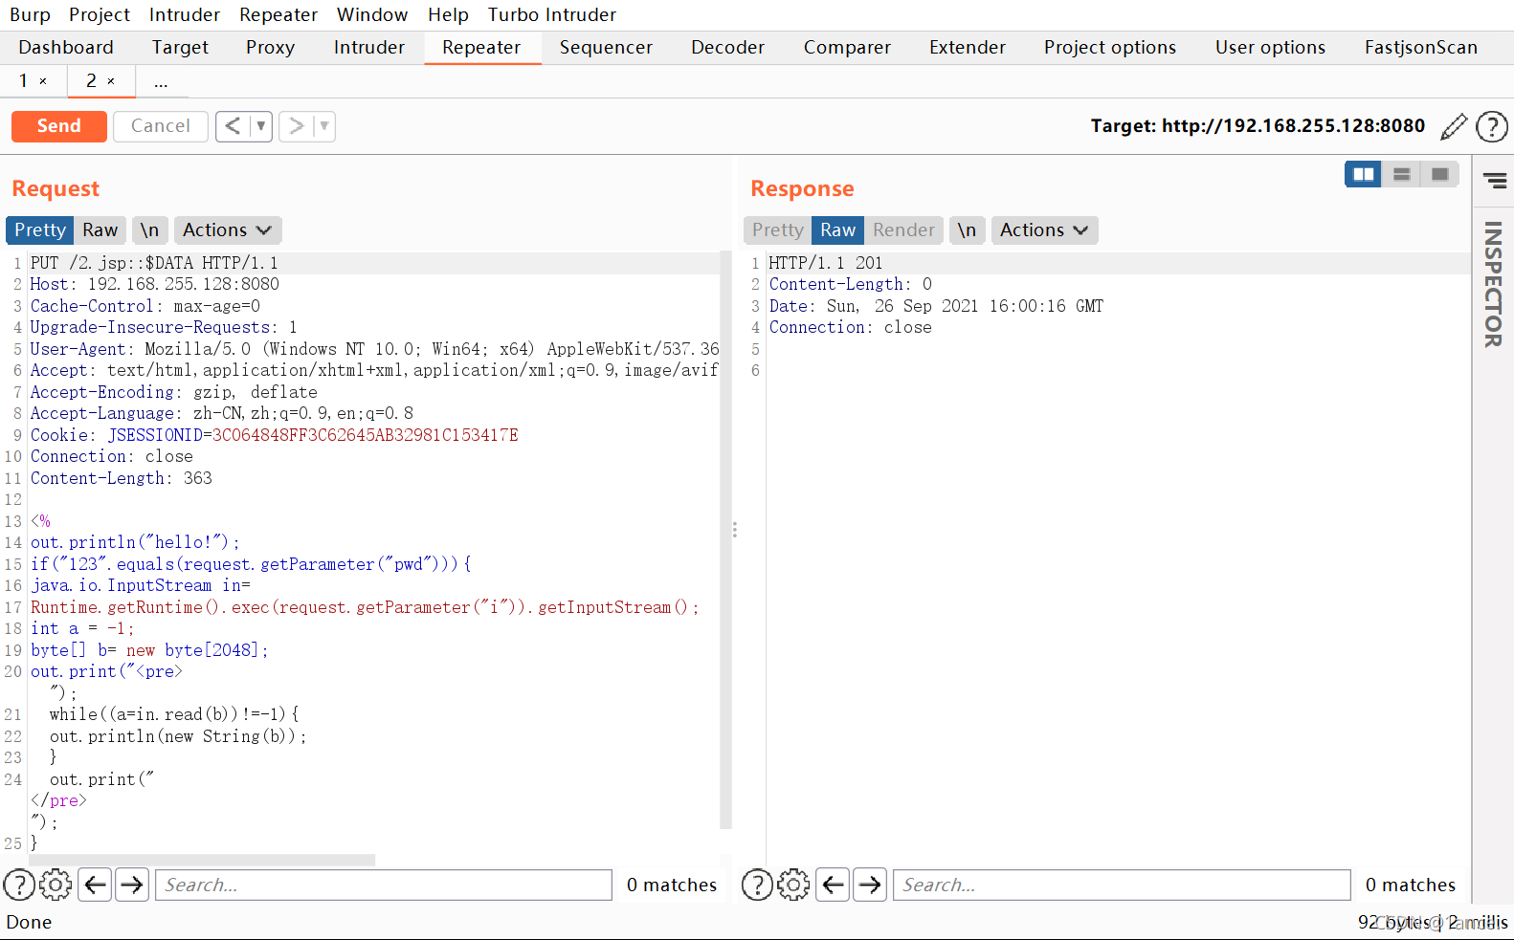Click the request vertical scrollbar

tap(725, 540)
